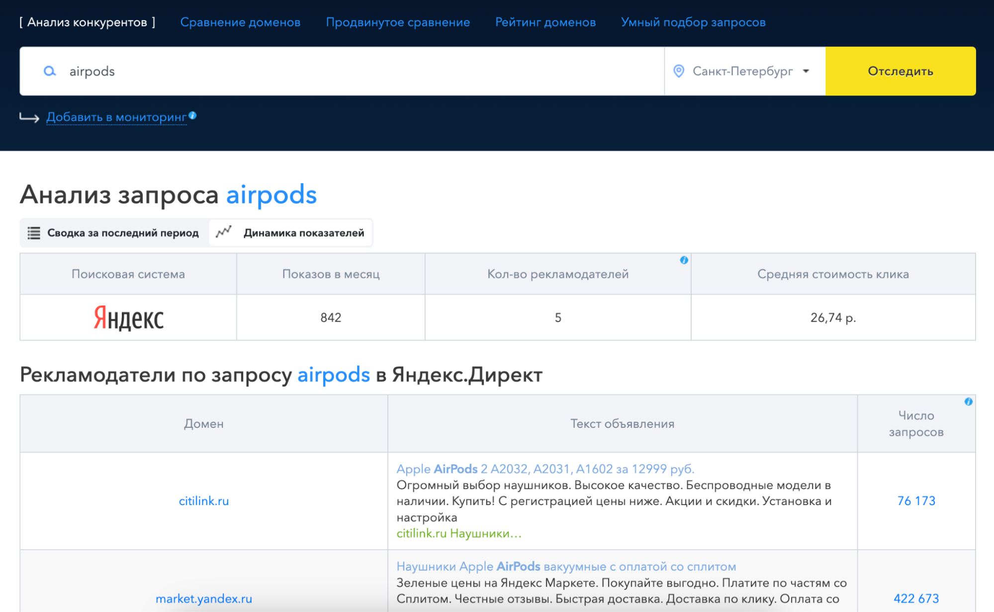The image size is (994, 612).
Task: Click the airpods link in the page heading
Action: coord(271,195)
